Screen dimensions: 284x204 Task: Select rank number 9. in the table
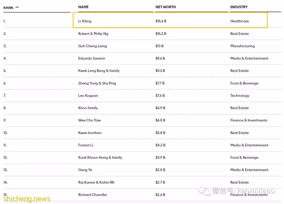point(5,120)
